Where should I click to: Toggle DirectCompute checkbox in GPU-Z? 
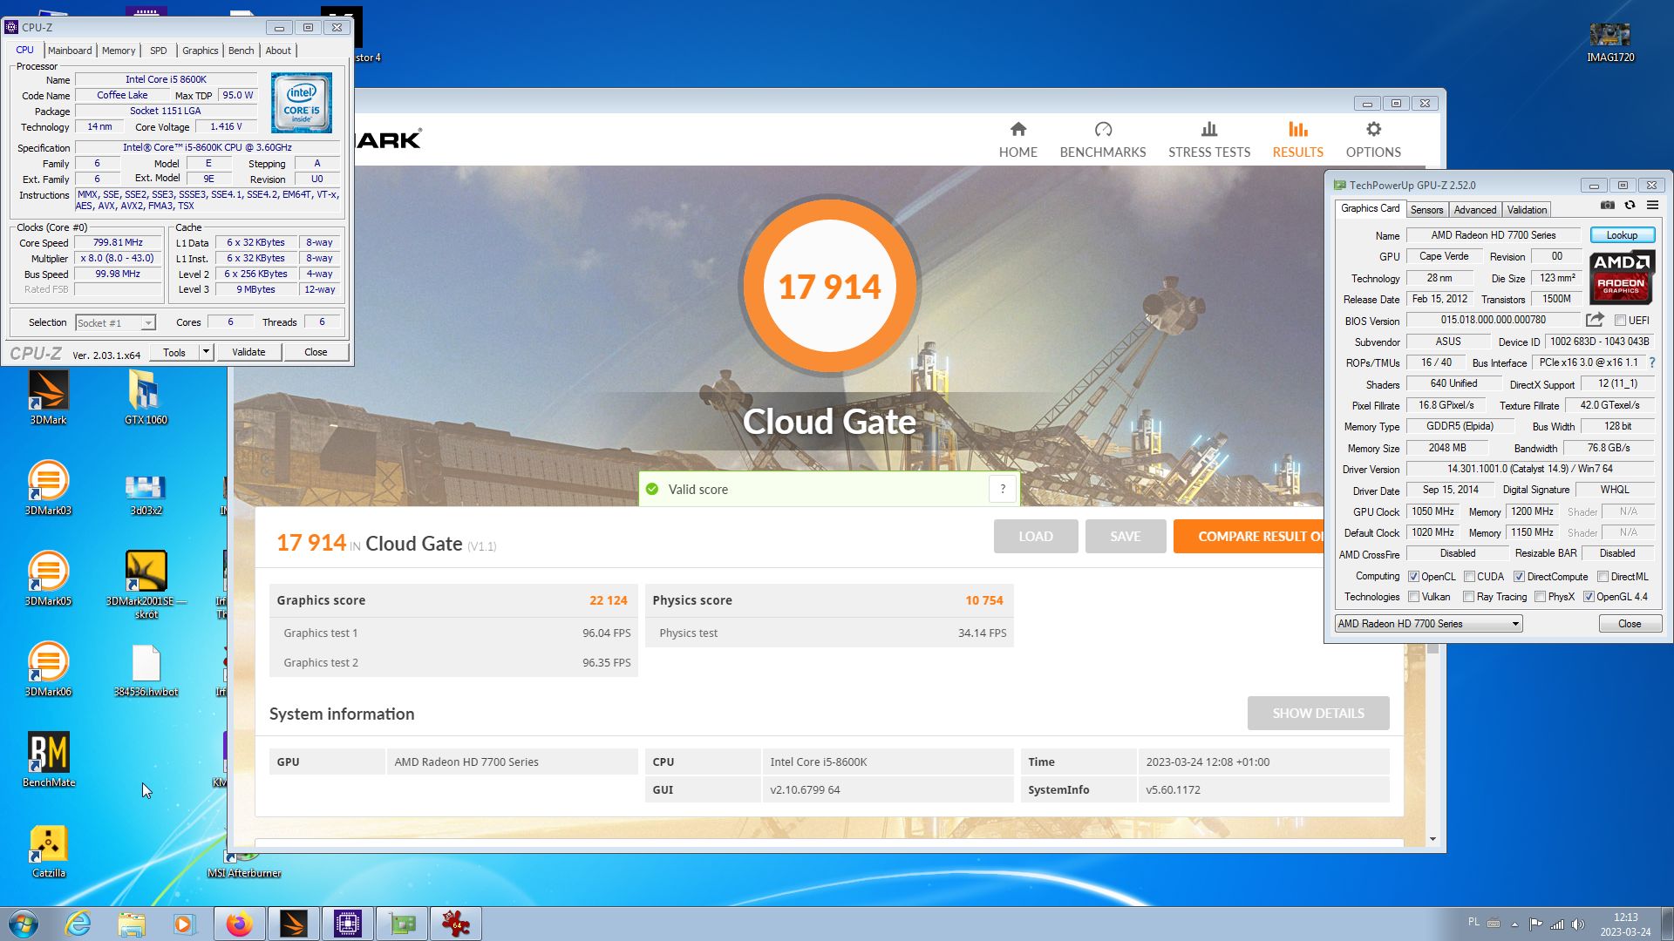[1519, 577]
